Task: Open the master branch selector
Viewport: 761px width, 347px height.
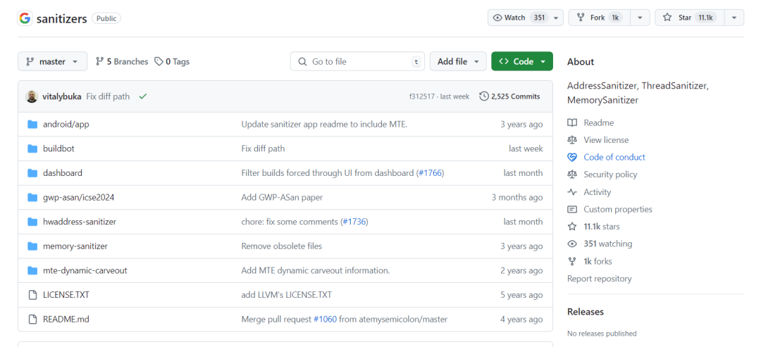Action: 52,61
